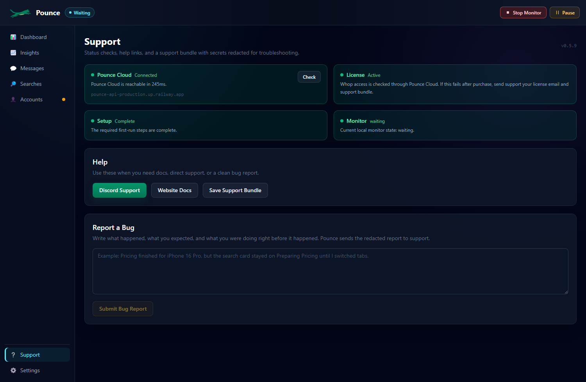This screenshot has width=586, height=382.
Task: Click the Setup heading text
Action: click(x=104, y=121)
